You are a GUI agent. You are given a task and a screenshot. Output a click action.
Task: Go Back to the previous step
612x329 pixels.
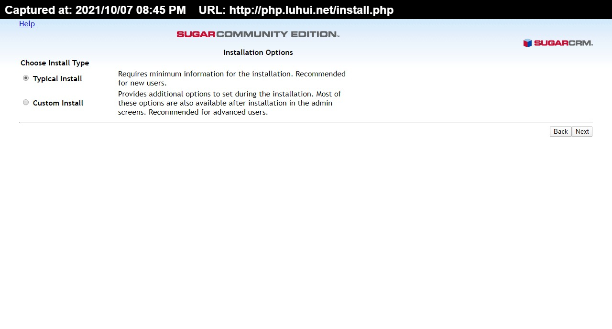click(560, 131)
